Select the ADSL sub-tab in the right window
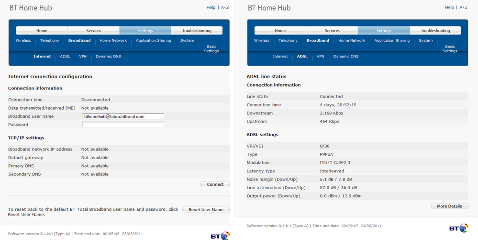The width and height of the screenshot is (478, 240). (302, 57)
